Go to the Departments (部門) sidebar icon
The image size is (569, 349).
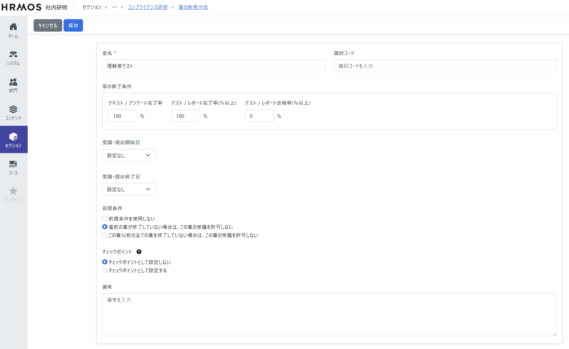coord(13,85)
